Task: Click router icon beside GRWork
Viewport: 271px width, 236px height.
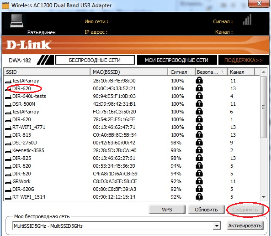Action: click(8, 182)
